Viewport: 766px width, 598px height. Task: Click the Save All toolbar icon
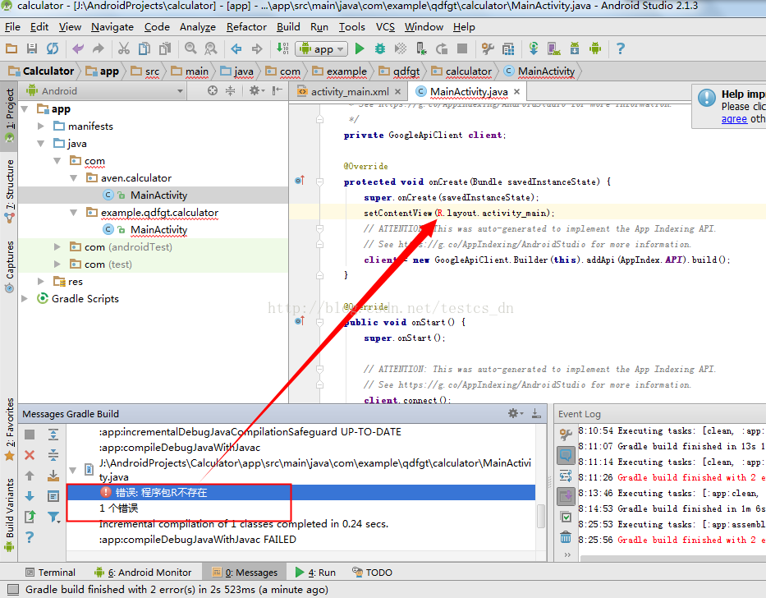pyautogui.click(x=32, y=48)
